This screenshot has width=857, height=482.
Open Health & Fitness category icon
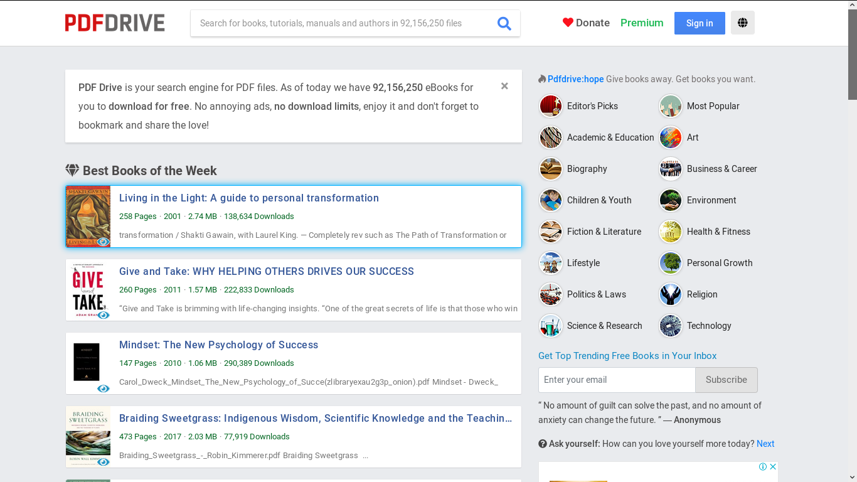(x=671, y=232)
